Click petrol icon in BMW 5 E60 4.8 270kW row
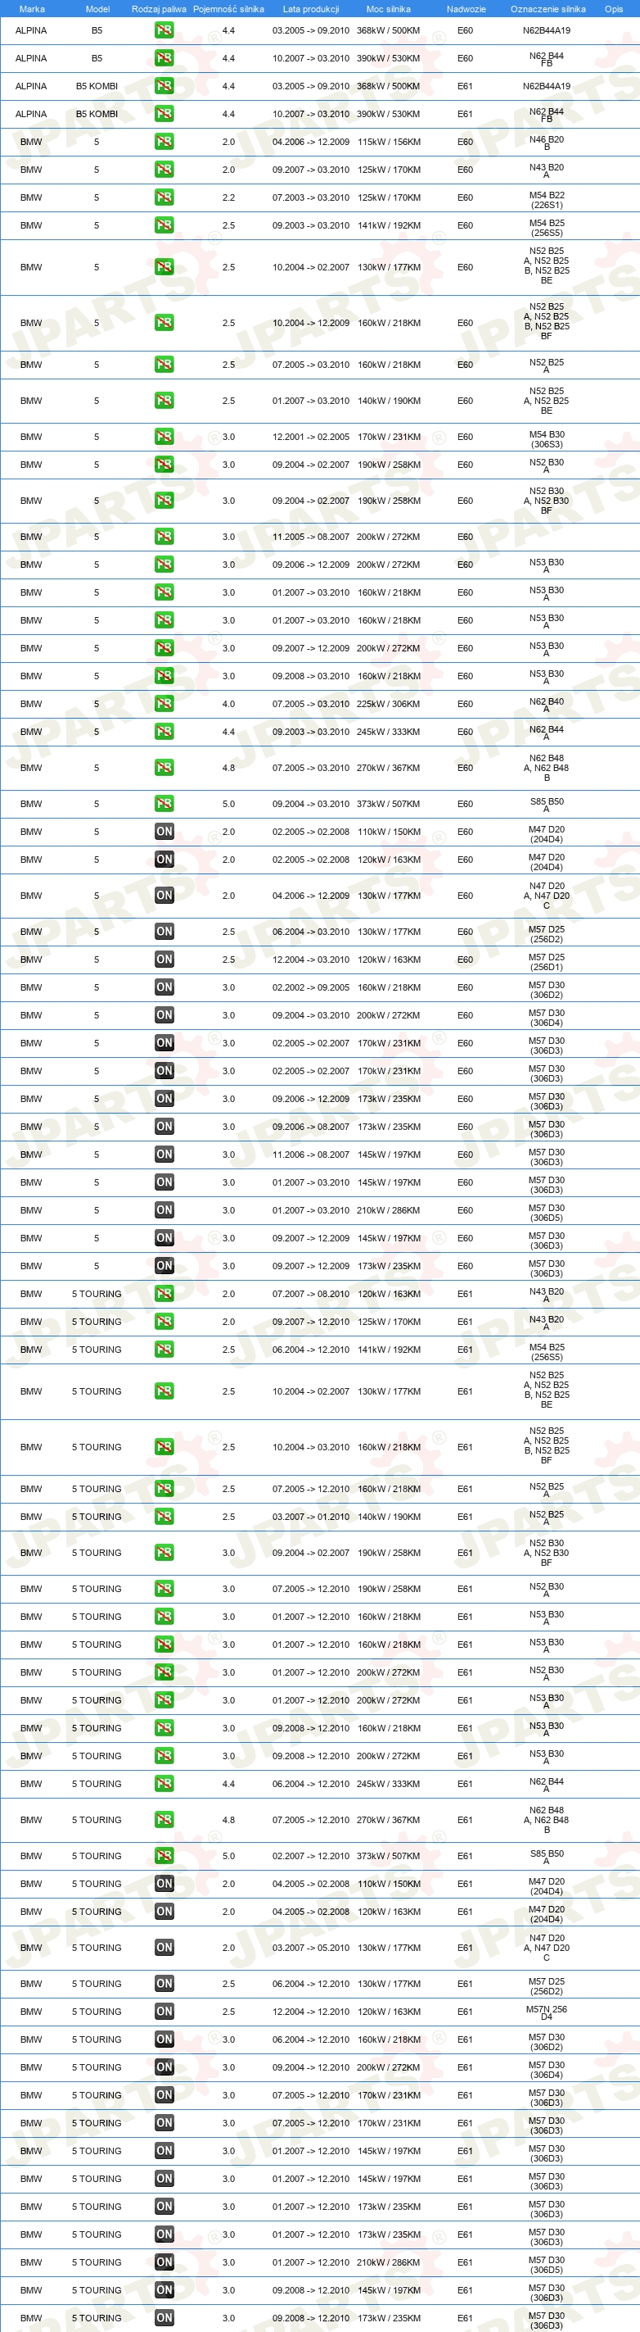 164,768
